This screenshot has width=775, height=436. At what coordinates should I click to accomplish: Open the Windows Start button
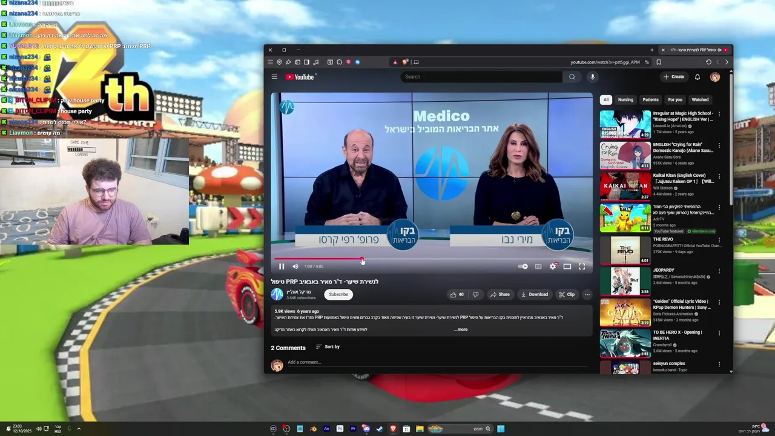tap(501, 429)
